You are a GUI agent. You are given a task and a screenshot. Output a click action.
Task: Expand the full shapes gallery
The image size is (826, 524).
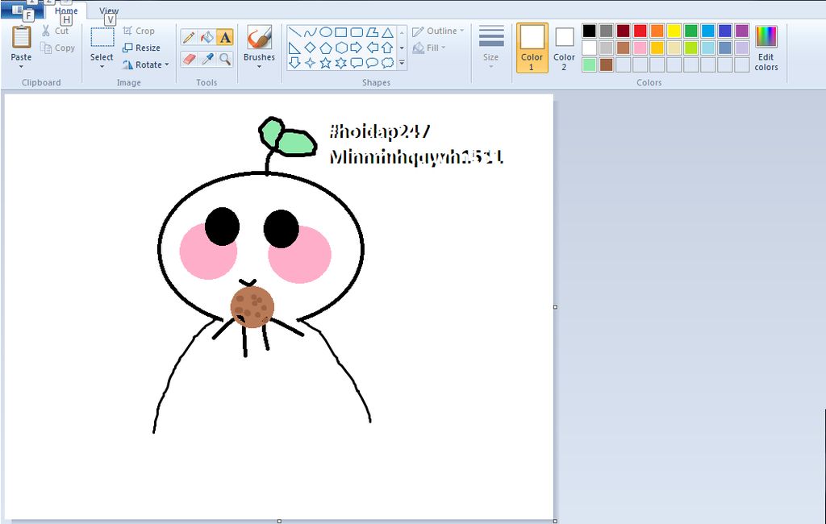(402, 63)
